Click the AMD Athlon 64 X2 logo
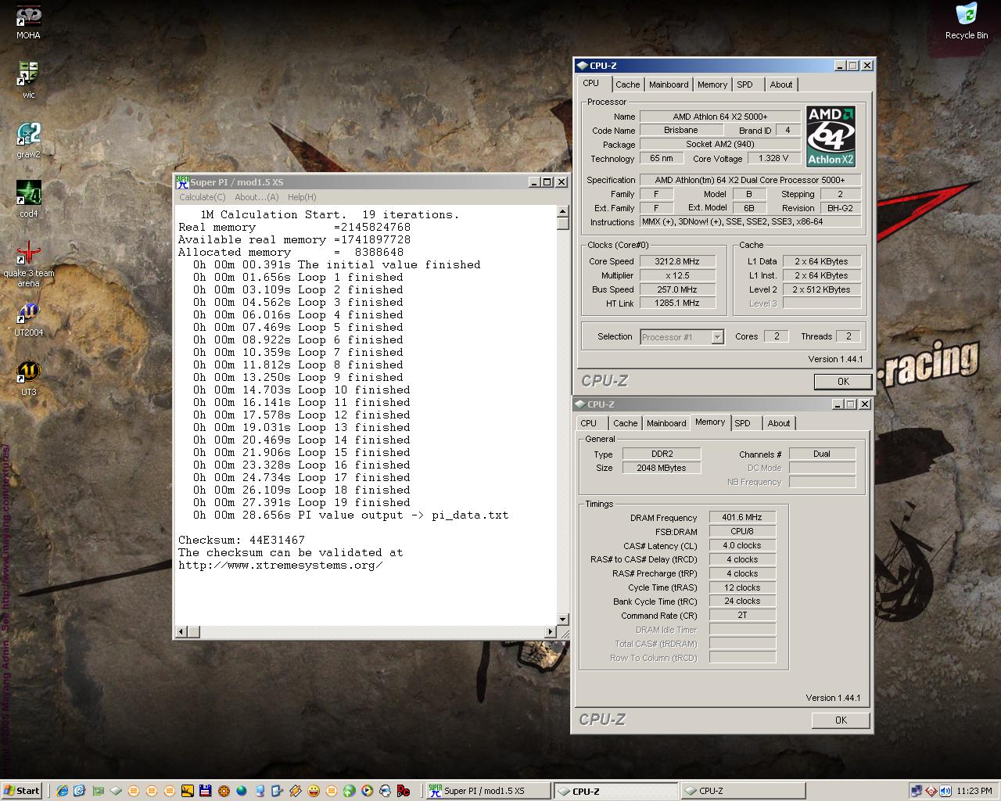 point(831,136)
